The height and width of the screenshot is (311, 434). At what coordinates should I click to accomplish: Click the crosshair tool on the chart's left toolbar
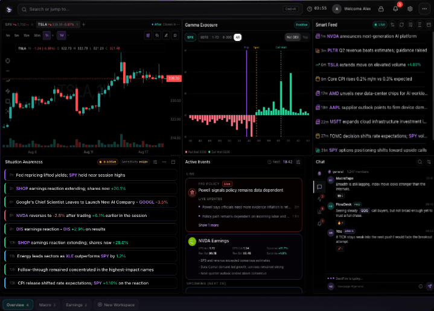tap(8, 61)
